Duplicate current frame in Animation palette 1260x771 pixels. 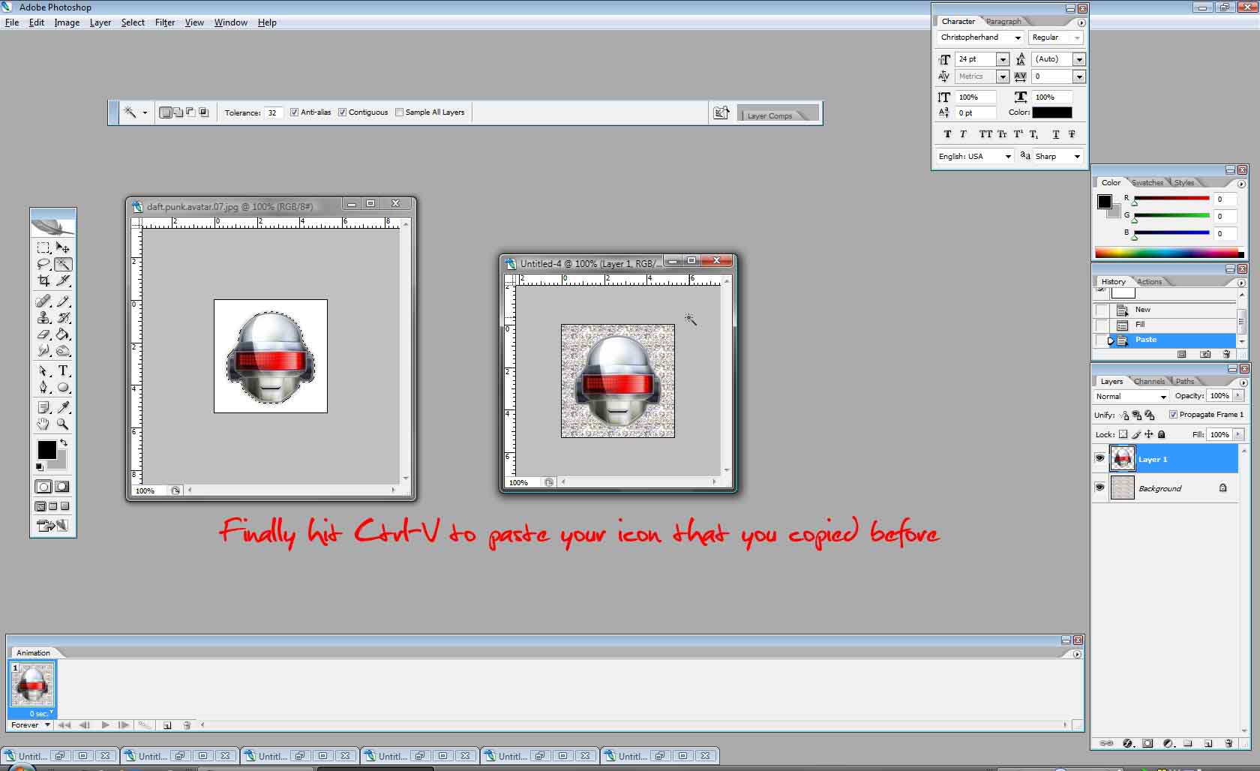(167, 725)
